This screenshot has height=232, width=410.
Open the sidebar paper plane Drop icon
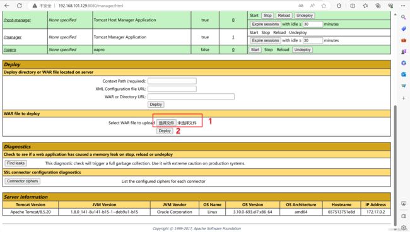coord(404,86)
